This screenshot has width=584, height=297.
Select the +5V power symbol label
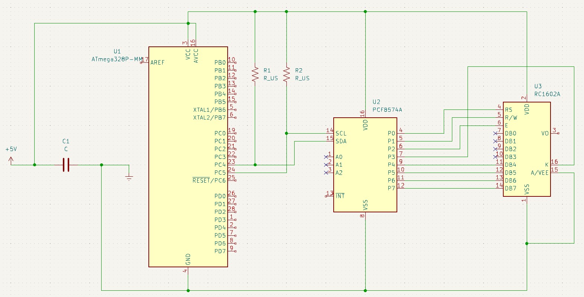(x=11, y=149)
